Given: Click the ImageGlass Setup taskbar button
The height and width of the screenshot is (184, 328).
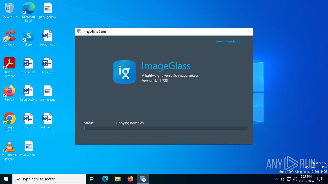Looking at the screenshot, I should (143, 179).
